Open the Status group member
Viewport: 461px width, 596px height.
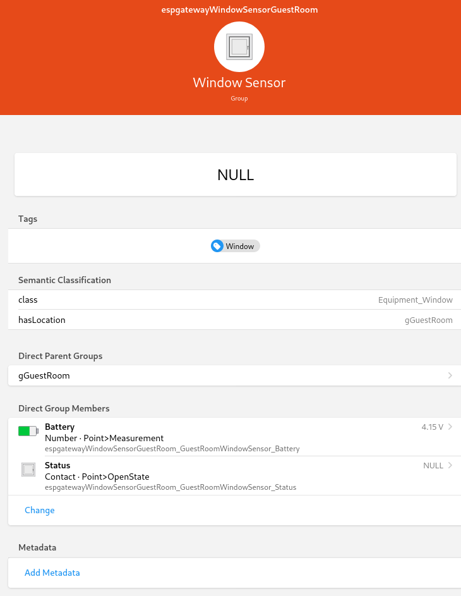[234, 476]
